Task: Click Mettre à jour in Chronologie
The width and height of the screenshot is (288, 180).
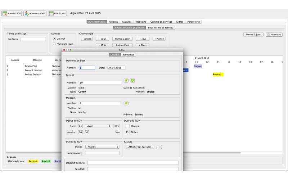Action: point(122,39)
